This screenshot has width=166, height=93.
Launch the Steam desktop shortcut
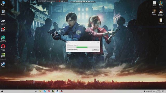point(3,65)
